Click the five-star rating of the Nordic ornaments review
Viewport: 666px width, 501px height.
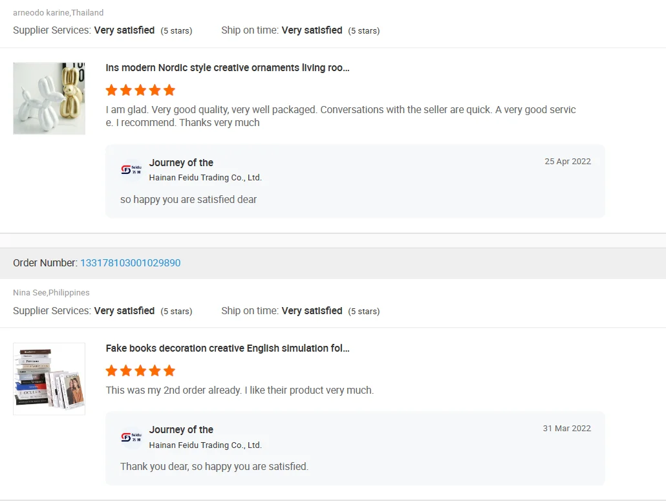(x=140, y=90)
